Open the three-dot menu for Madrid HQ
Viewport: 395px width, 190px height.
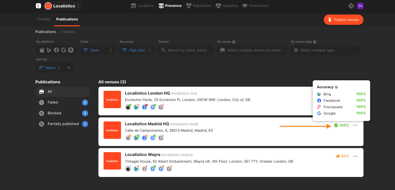[355, 125]
